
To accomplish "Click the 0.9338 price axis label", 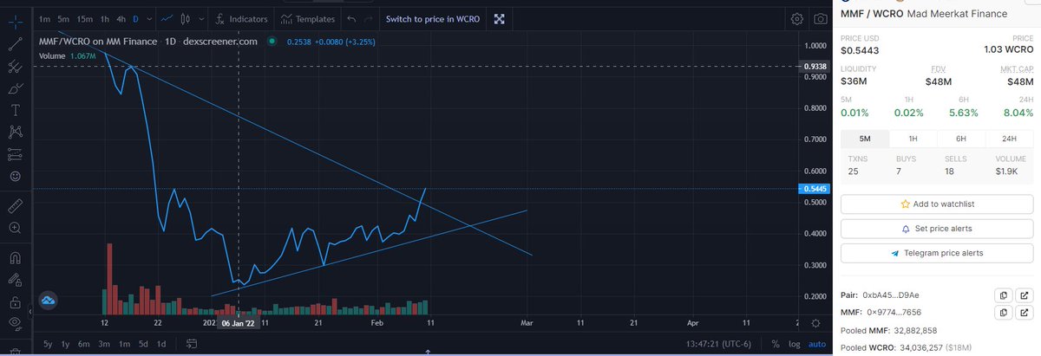I will click(x=815, y=66).
